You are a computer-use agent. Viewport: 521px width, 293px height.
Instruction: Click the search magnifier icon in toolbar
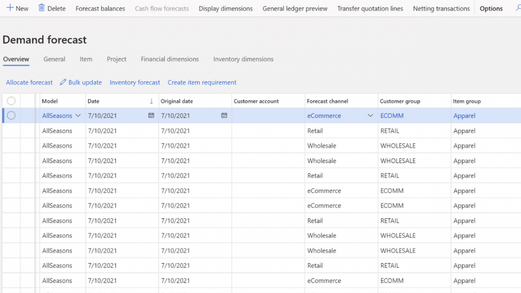pyautogui.click(x=518, y=8)
